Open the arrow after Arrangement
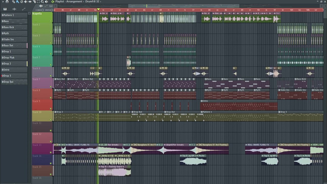Image resolution: width=327 pixels, height=184 pixels. 84,2
